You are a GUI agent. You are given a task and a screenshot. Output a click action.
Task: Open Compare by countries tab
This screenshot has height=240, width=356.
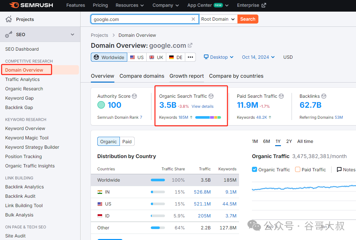click(236, 76)
